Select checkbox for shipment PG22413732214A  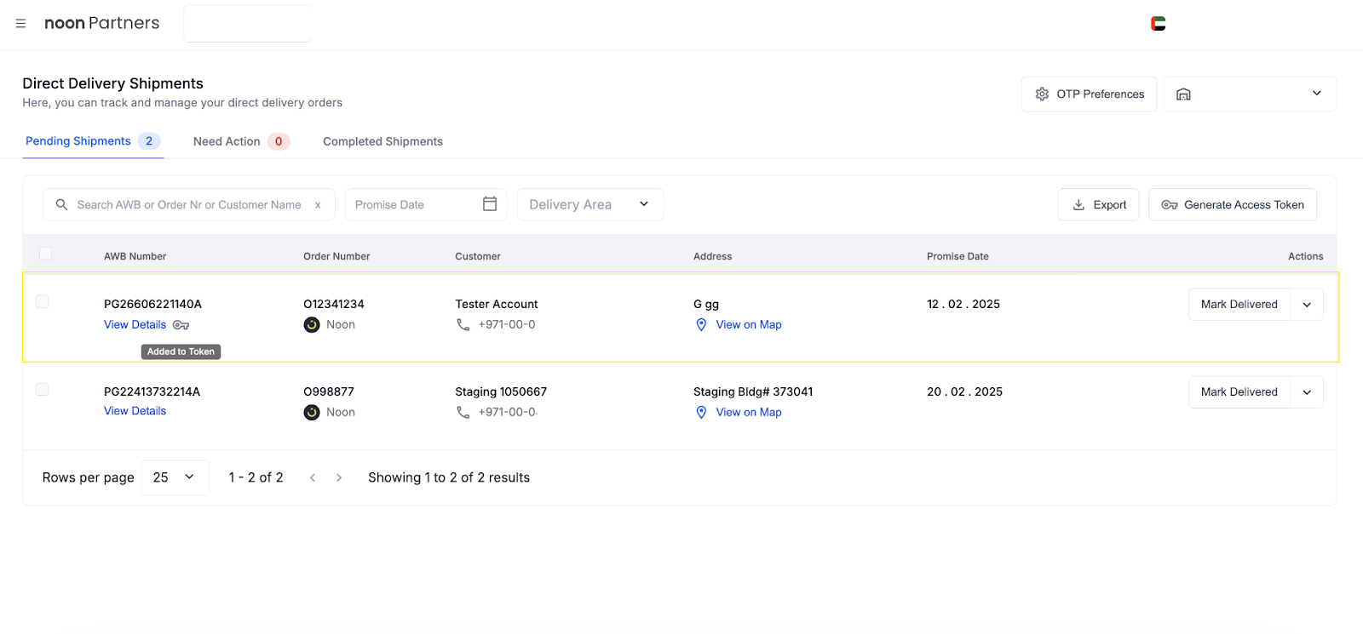point(42,389)
